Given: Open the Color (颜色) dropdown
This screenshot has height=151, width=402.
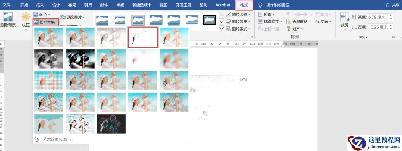Looking at the screenshot, I should pos(42,15).
